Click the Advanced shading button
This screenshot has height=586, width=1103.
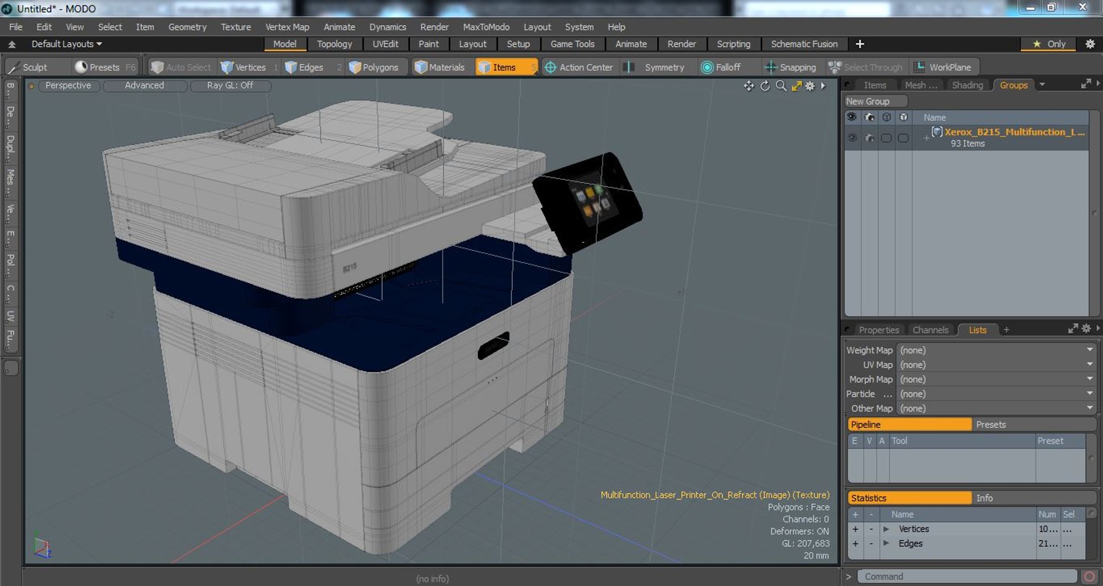[x=144, y=85]
